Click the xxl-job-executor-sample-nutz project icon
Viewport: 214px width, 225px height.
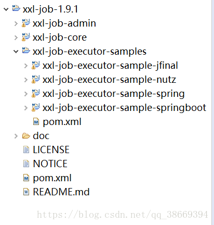[x=36, y=79]
